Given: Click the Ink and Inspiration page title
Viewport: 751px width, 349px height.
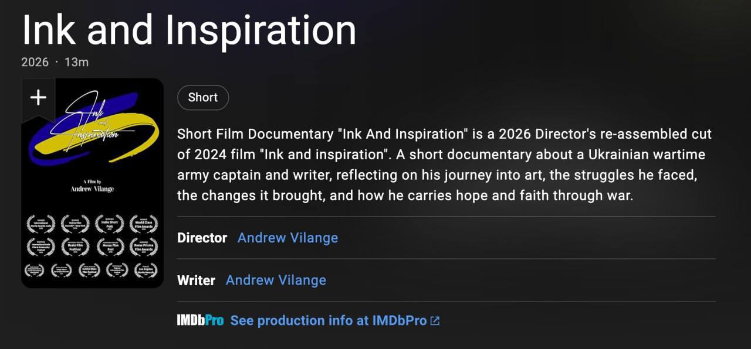Looking at the screenshot, I should 189,30.
